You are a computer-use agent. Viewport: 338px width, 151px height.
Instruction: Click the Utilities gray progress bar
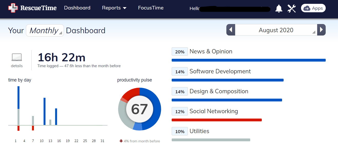click(x=211, y=140)
